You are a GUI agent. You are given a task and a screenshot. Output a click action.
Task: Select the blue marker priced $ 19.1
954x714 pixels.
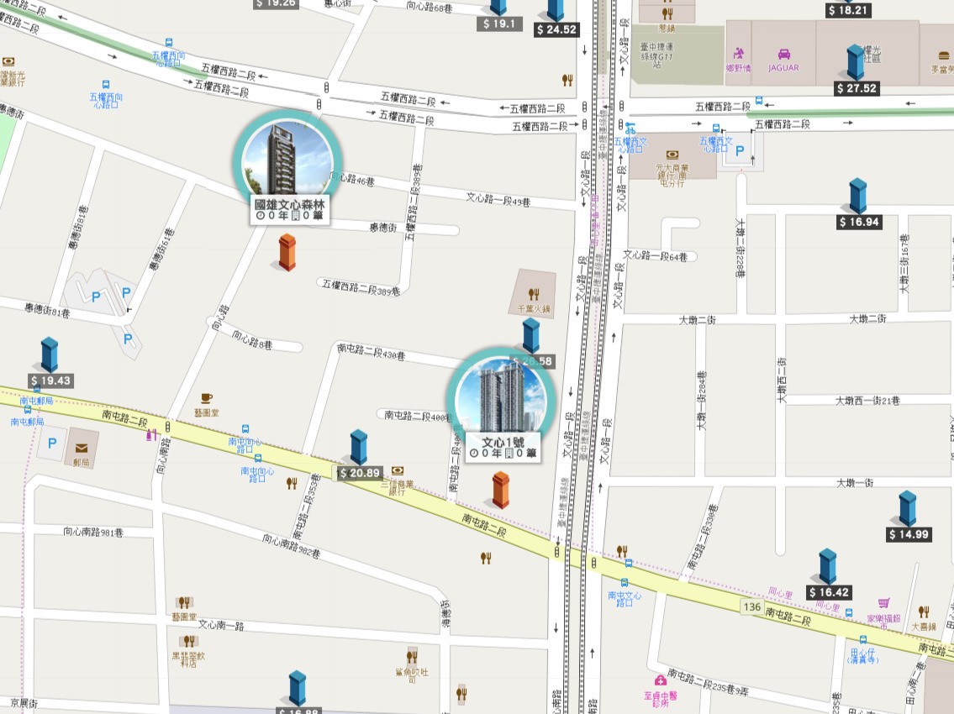[x=498, y=8]
